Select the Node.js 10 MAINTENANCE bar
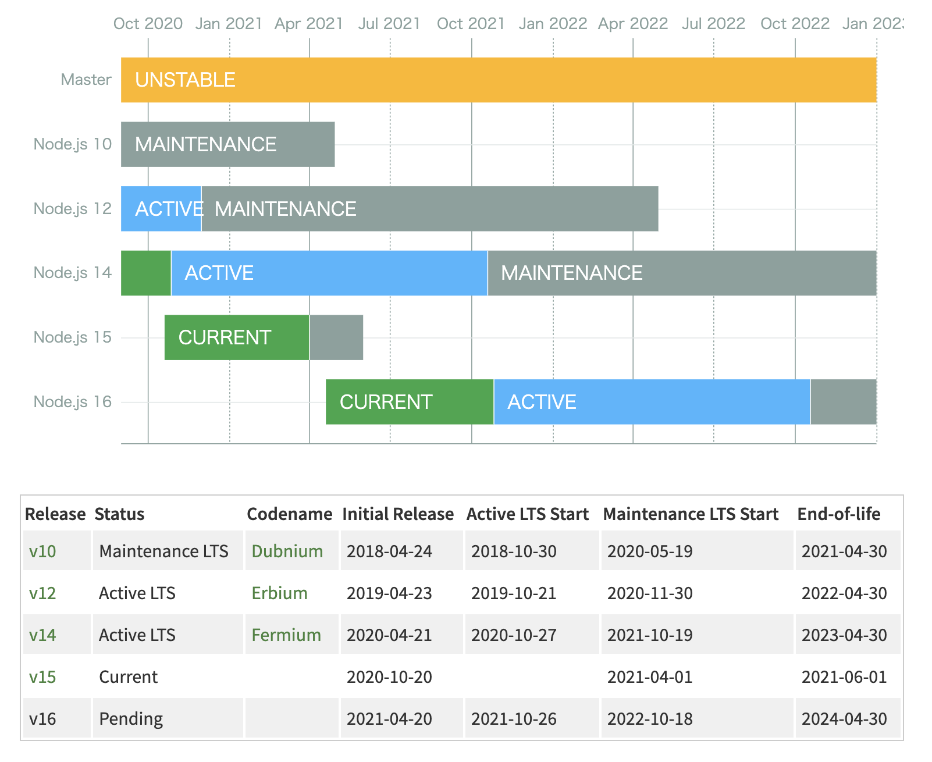 click(227, 144)
